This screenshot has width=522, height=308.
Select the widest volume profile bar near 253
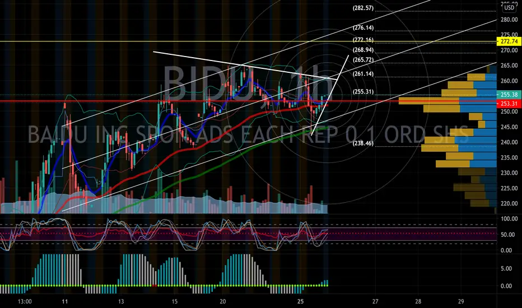click(x=448, y=101)
